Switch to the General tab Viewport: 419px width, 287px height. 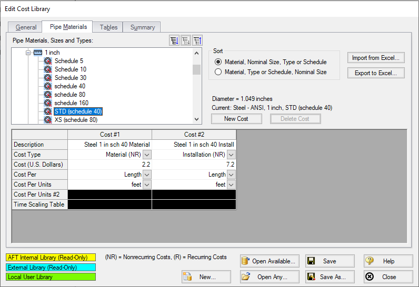point(26,27)
